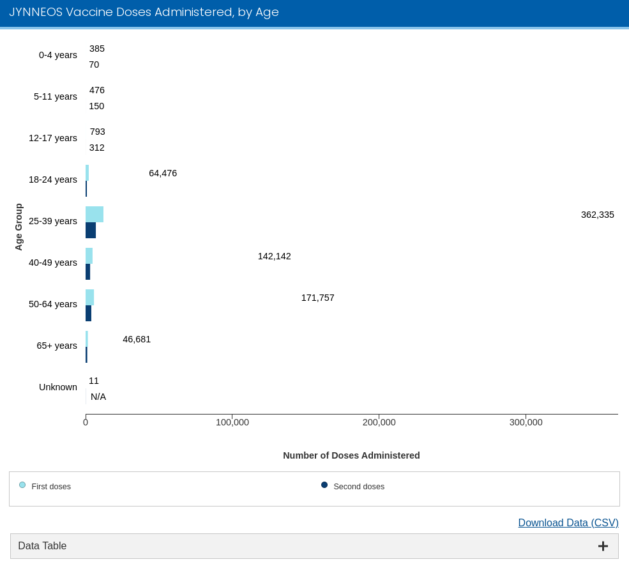Open the Download Data (CSV) link
The height and width of the screenshot is (564, 629).
click(568, 522)
